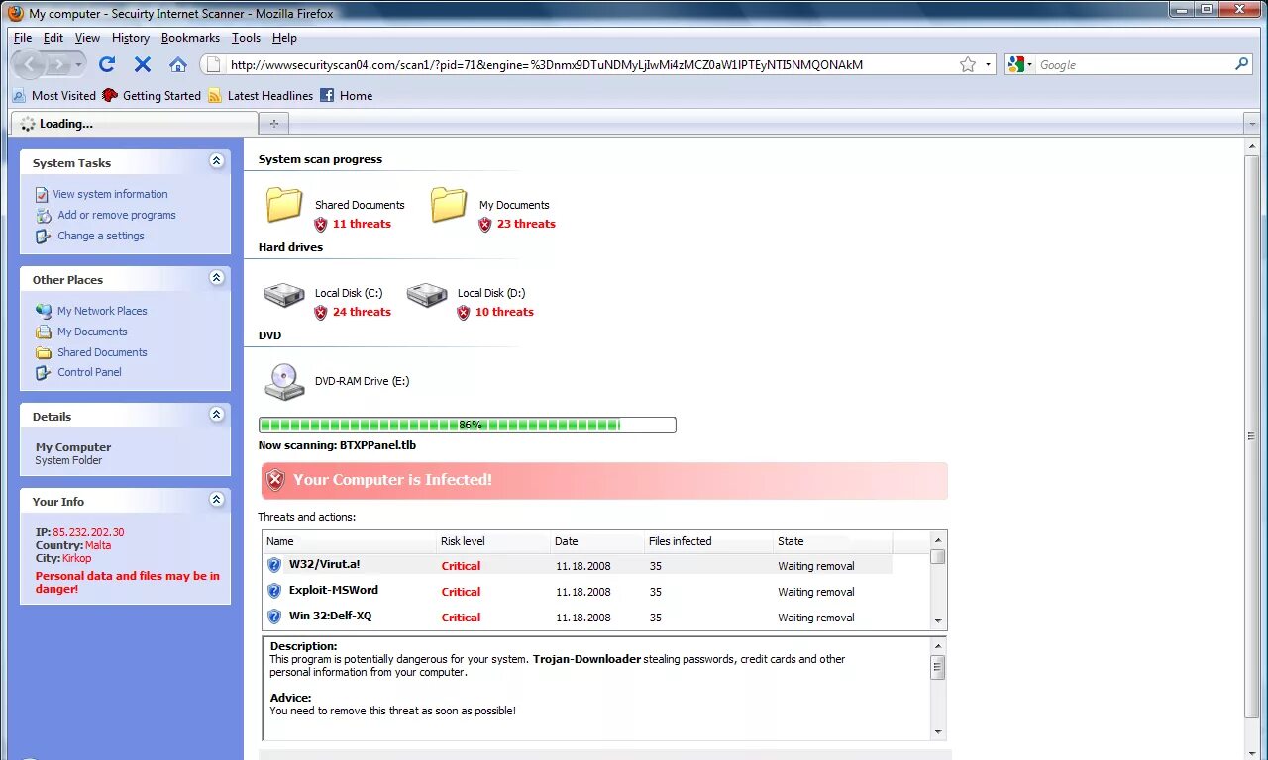
Task: Open the History menu
Action: coord(131,38)
